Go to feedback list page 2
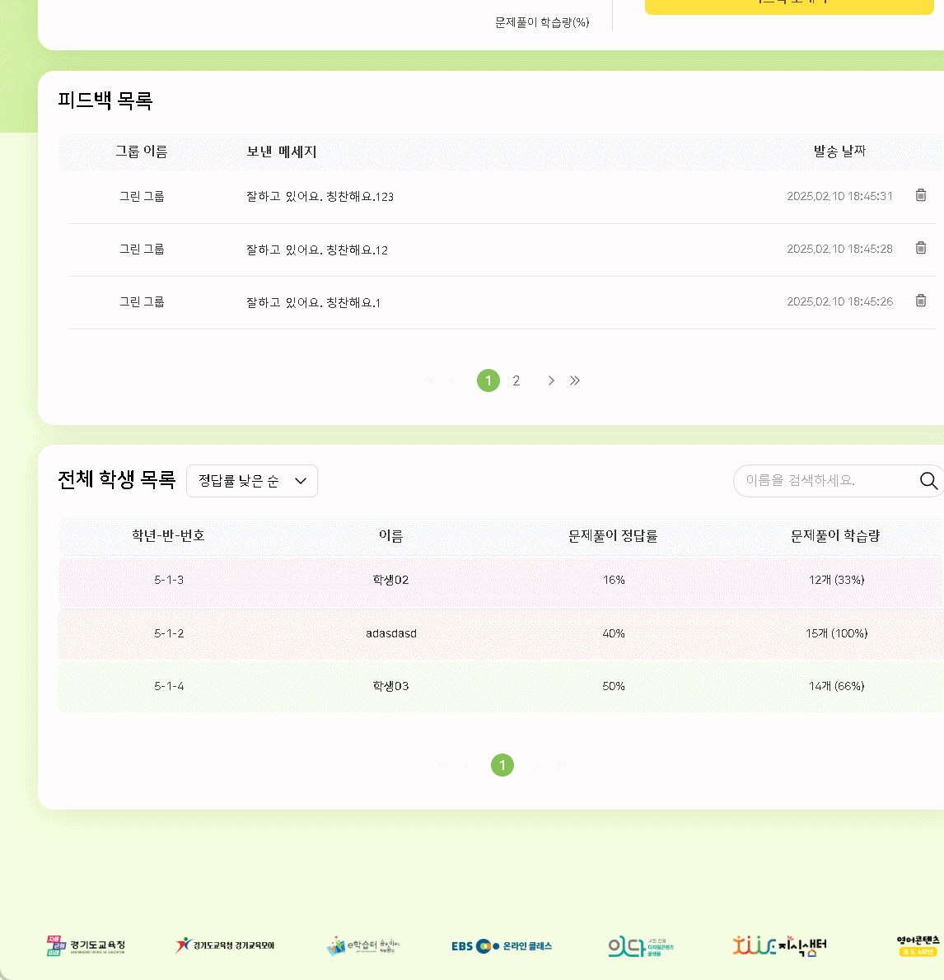 click(516, 380)
